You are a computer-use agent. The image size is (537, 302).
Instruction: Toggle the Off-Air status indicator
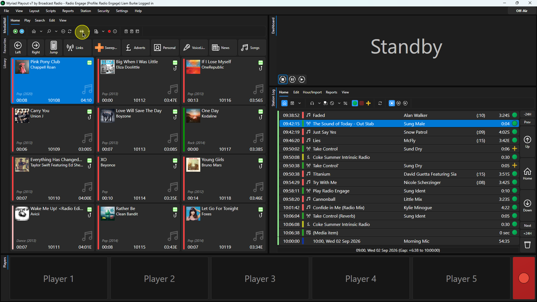522,11
